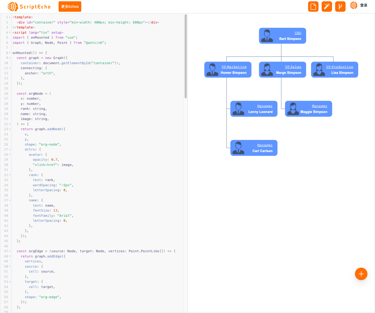Open the new document icon button
Screen dimensions: 375x313
(313, 7)
